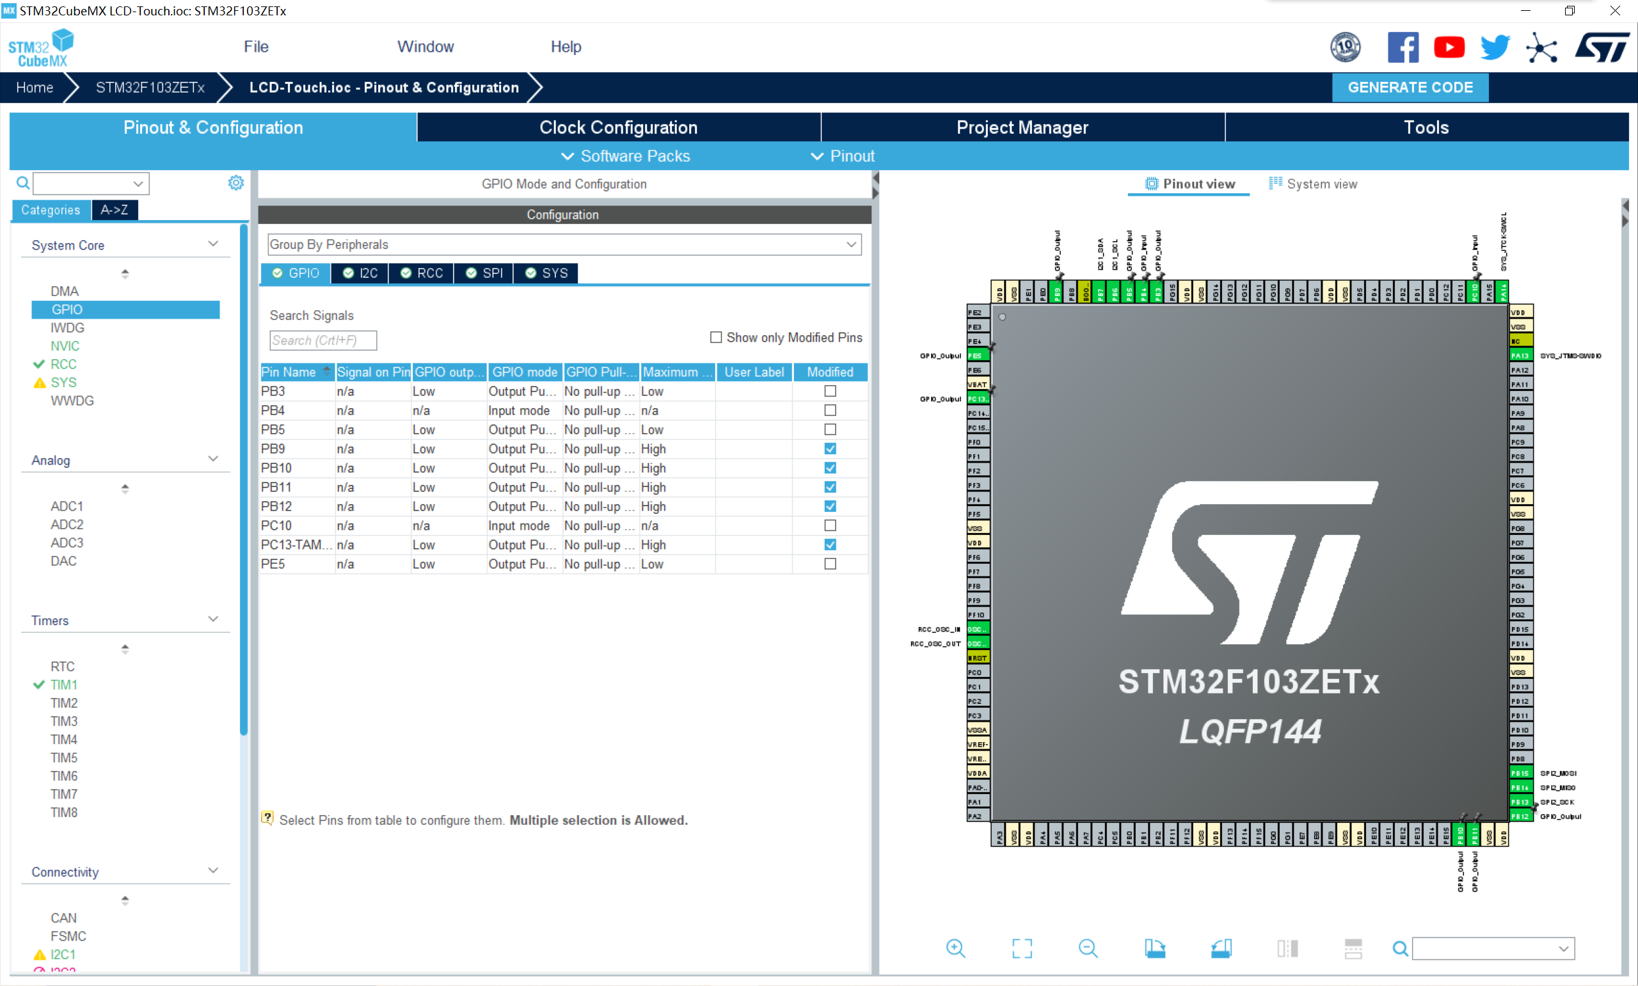Go to Home breadcrumb
The width and height of the screenshot is (1638, 986).
point(35,88)
